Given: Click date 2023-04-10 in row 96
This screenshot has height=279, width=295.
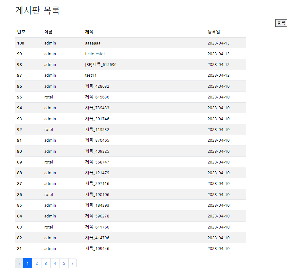Looking at the screenshot, I should pyautogui.click(x=218, y=86).
